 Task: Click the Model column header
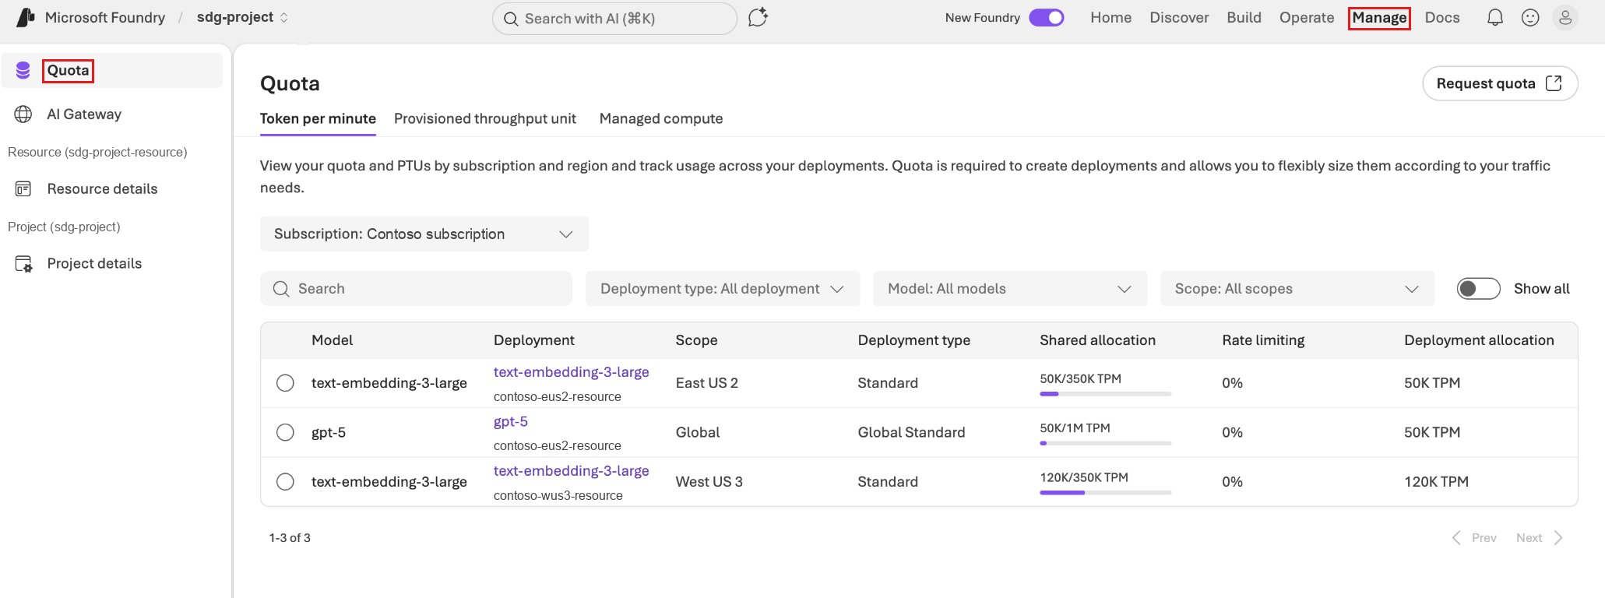332,340
